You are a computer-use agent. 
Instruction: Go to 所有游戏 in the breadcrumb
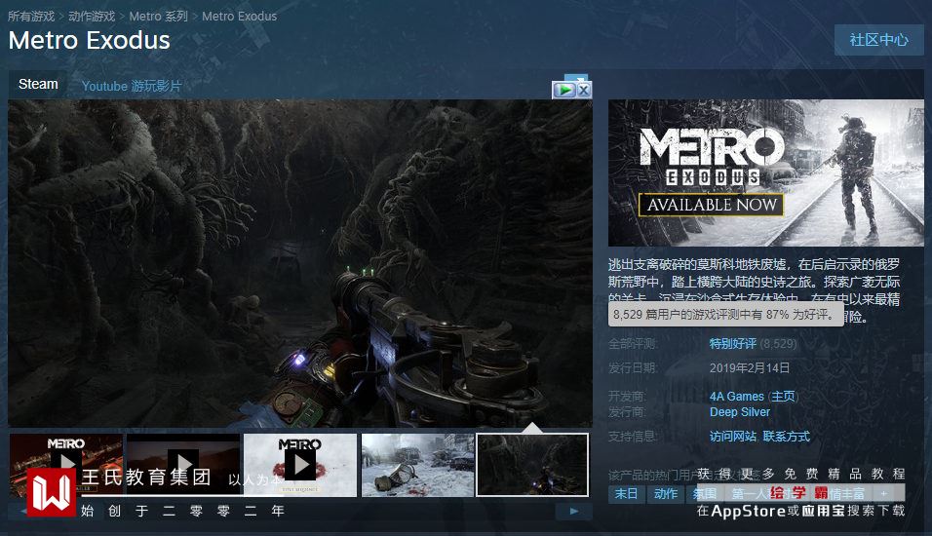[x=31, y=16]
